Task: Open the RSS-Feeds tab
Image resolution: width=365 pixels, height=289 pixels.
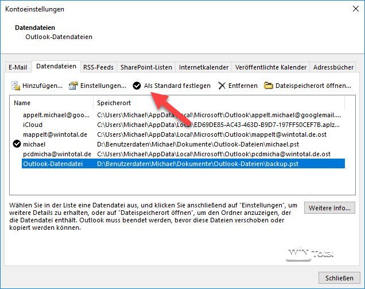Action: 99,67
